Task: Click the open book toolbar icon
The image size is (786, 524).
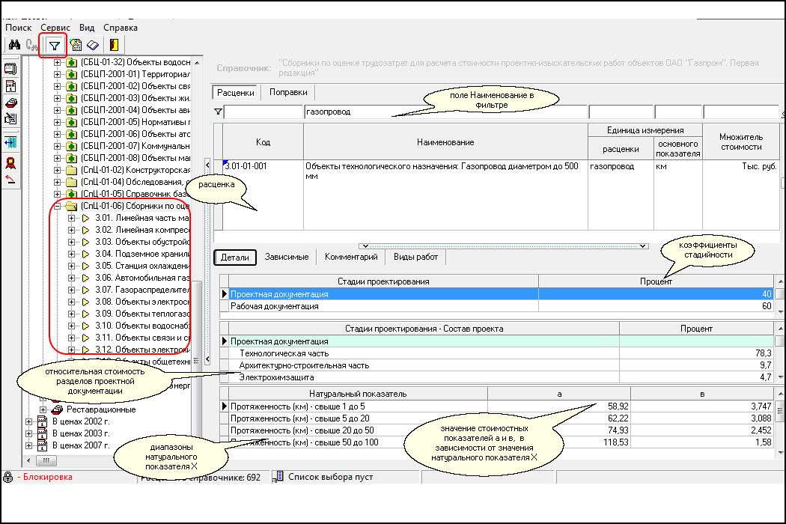Action: pyautogui.click(x=93, y=45)
